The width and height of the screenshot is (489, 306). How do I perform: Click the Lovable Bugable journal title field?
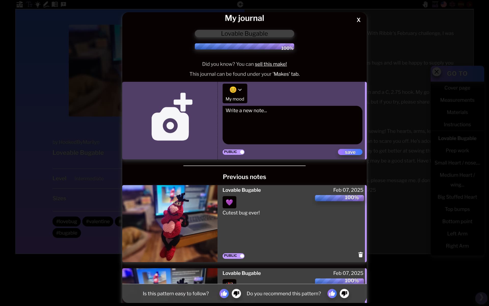point(244,34)
